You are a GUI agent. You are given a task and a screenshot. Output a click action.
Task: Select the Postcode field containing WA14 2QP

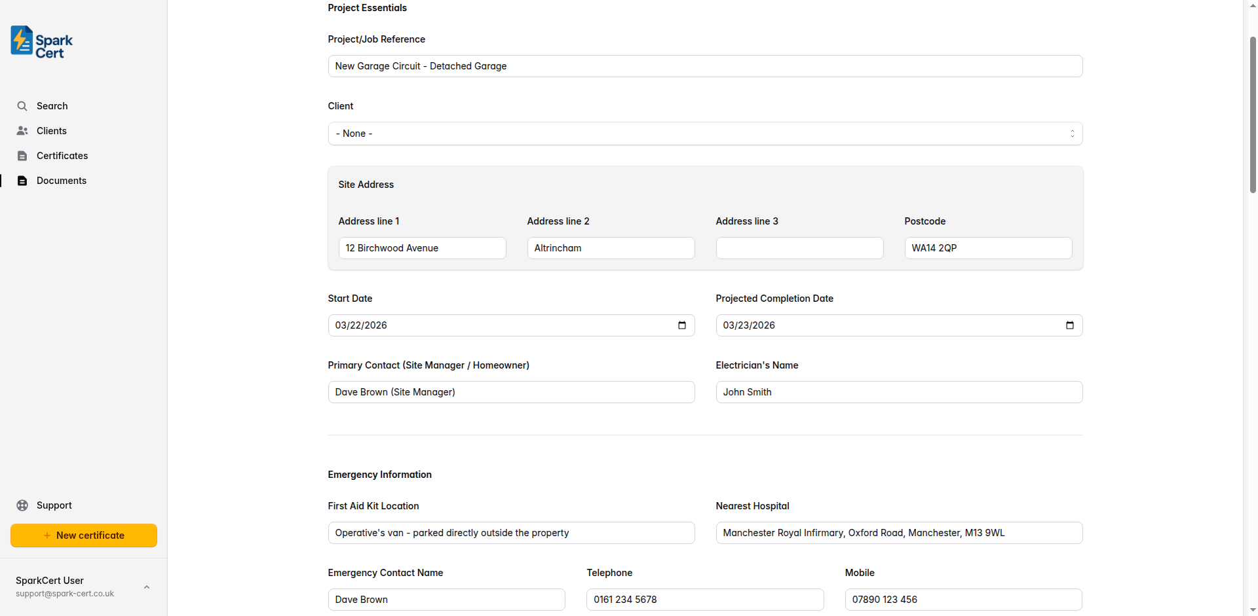coord(987,247)
